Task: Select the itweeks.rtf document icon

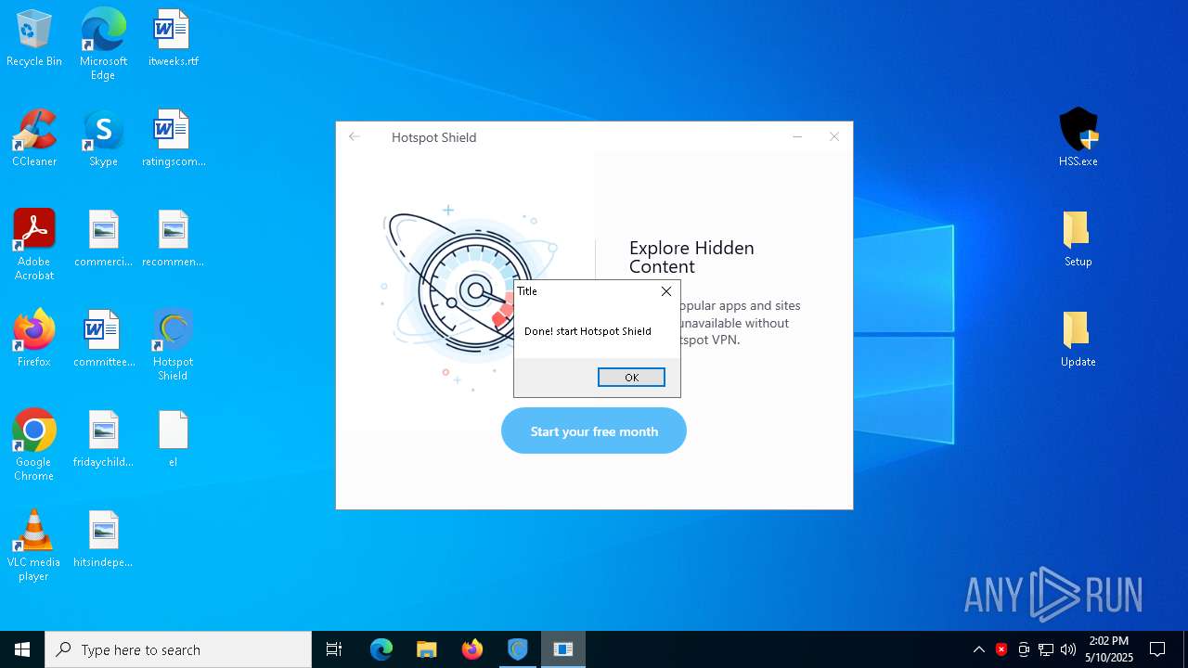Action: [173, 38]
